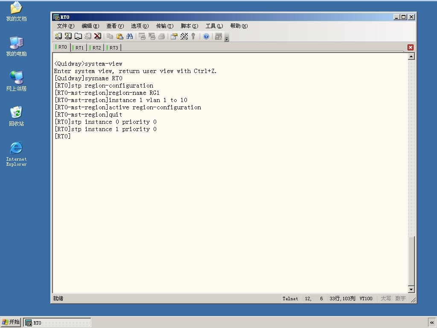
Task: Click the Print Selection icon
Action: pos(152,36)
